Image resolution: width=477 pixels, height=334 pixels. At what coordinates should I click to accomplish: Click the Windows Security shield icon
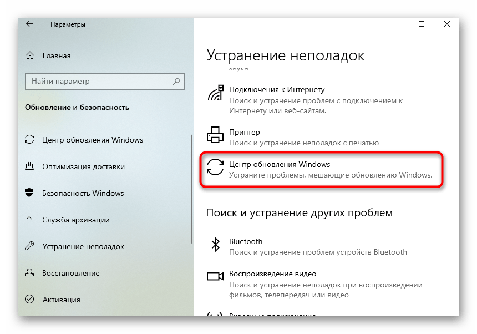pyautogui.click(x=29, y=193)
